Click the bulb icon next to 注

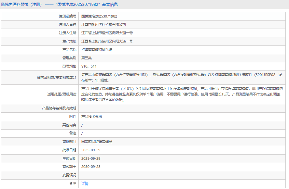[x=71, y=183]
